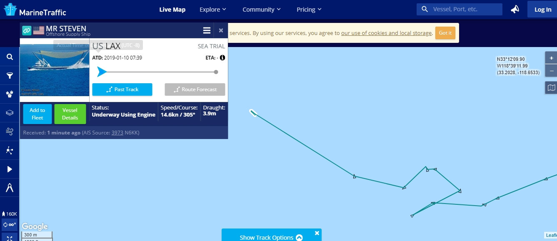Viewport: 557px width, 241px height.
Task: Toggle map type with the map icon
Action: click(x=552, y=87)
